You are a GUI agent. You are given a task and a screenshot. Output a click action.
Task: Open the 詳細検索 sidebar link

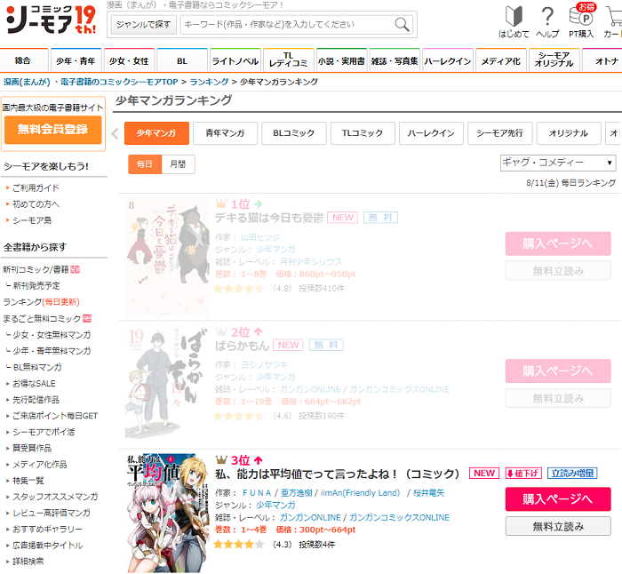[x=28, y=562]
